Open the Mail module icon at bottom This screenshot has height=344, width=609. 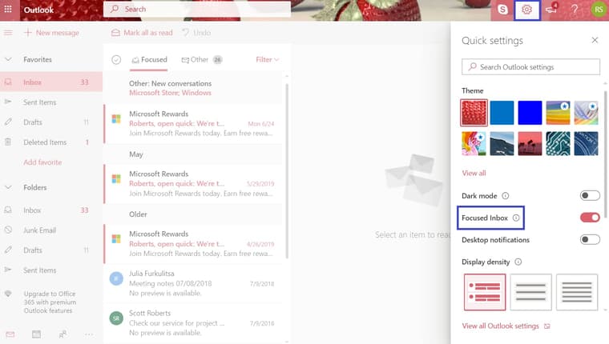10,334
